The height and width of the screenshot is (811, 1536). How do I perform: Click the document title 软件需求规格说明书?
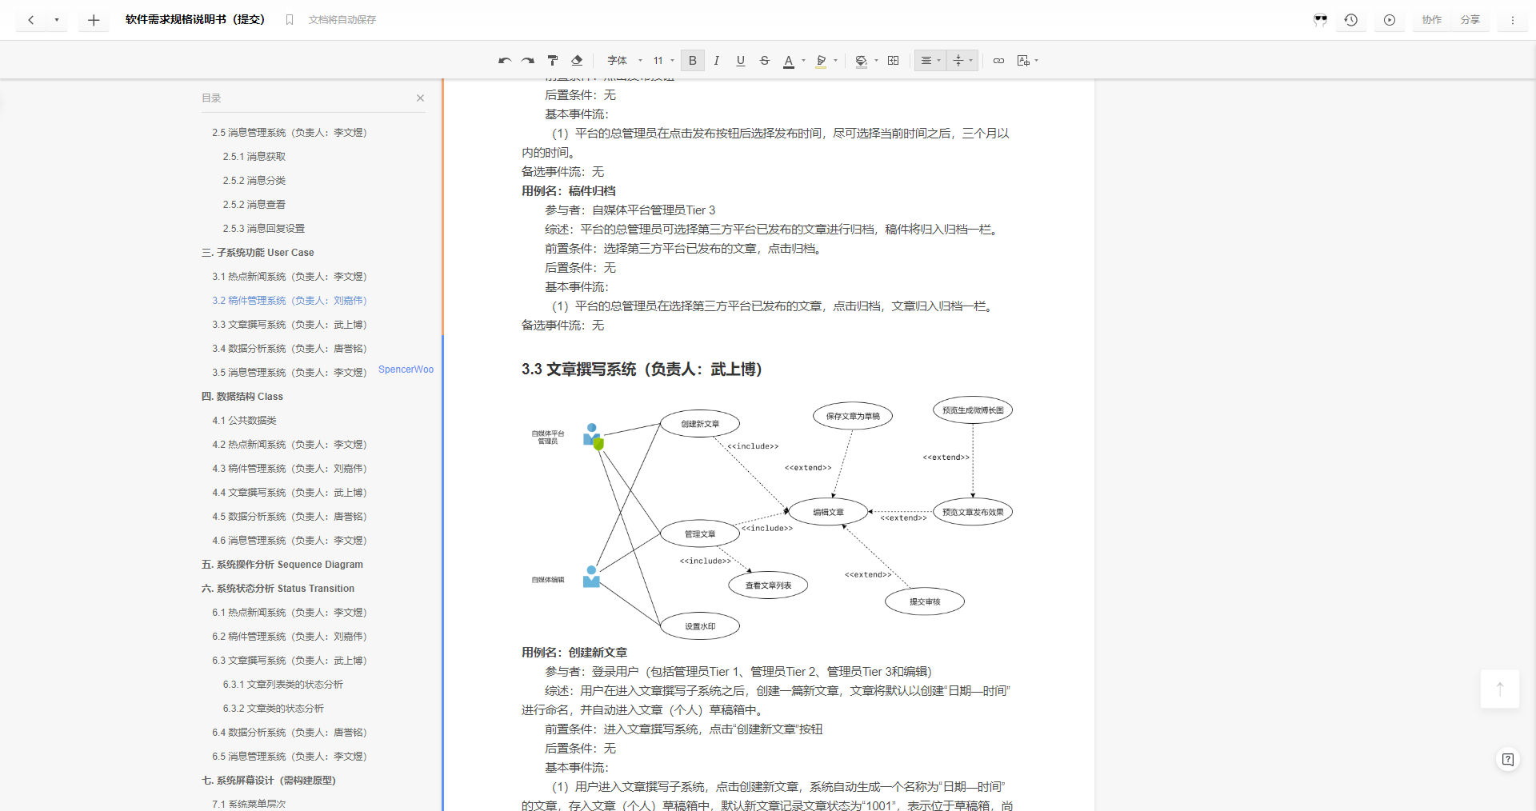pos(195,20)
